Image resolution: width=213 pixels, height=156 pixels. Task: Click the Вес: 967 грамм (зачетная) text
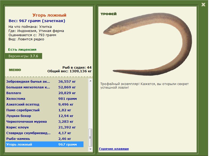[x=37, y=21]
